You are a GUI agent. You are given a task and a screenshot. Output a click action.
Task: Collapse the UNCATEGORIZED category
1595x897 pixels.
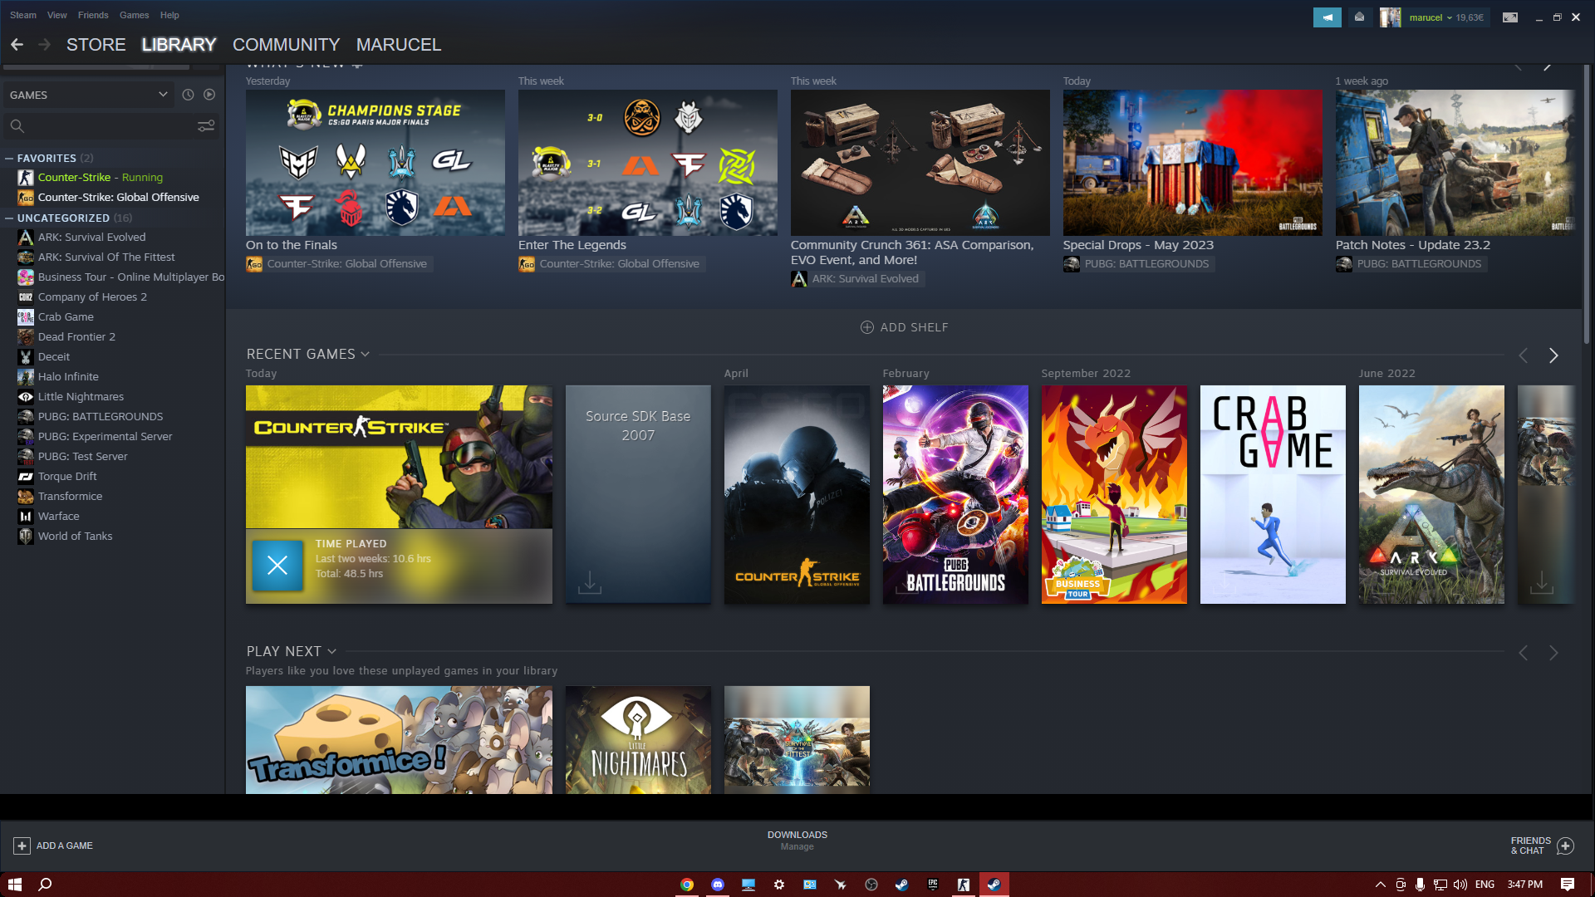pyautogui.click(x=9, y=218)
